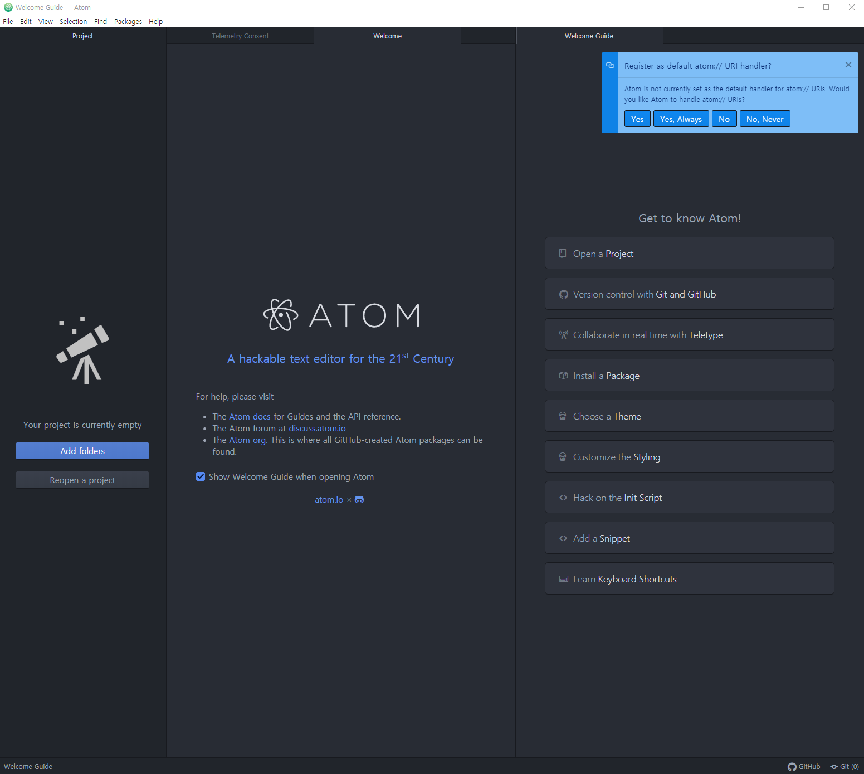Expand the Customize the Styling card

689,457
